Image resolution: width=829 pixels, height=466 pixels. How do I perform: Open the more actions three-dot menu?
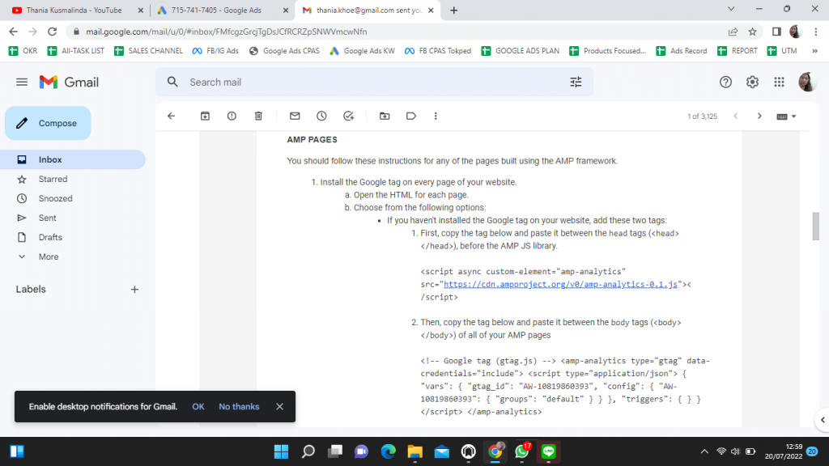(x=436, y=116)
